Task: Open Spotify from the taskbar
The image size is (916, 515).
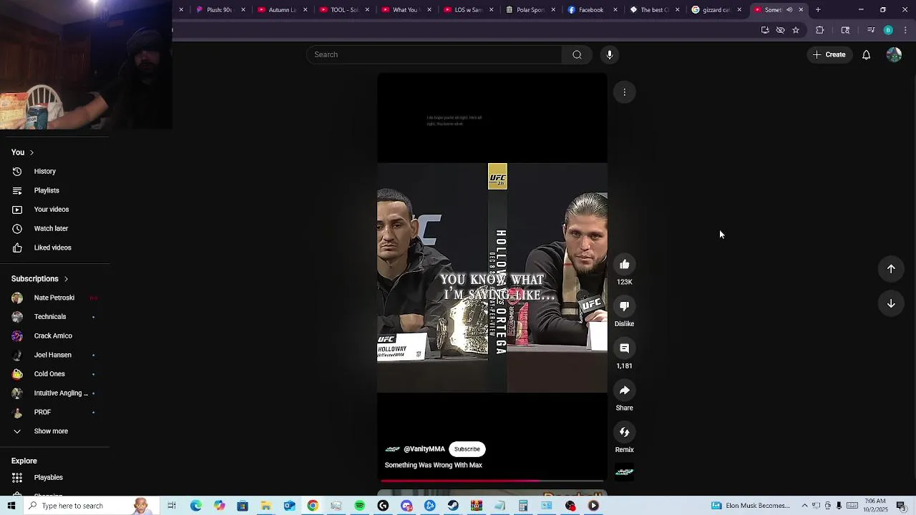Action: click(359, 506)
